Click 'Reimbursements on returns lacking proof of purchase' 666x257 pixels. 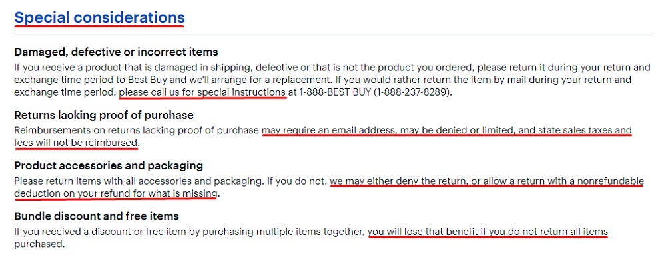[x=137, y=130]
